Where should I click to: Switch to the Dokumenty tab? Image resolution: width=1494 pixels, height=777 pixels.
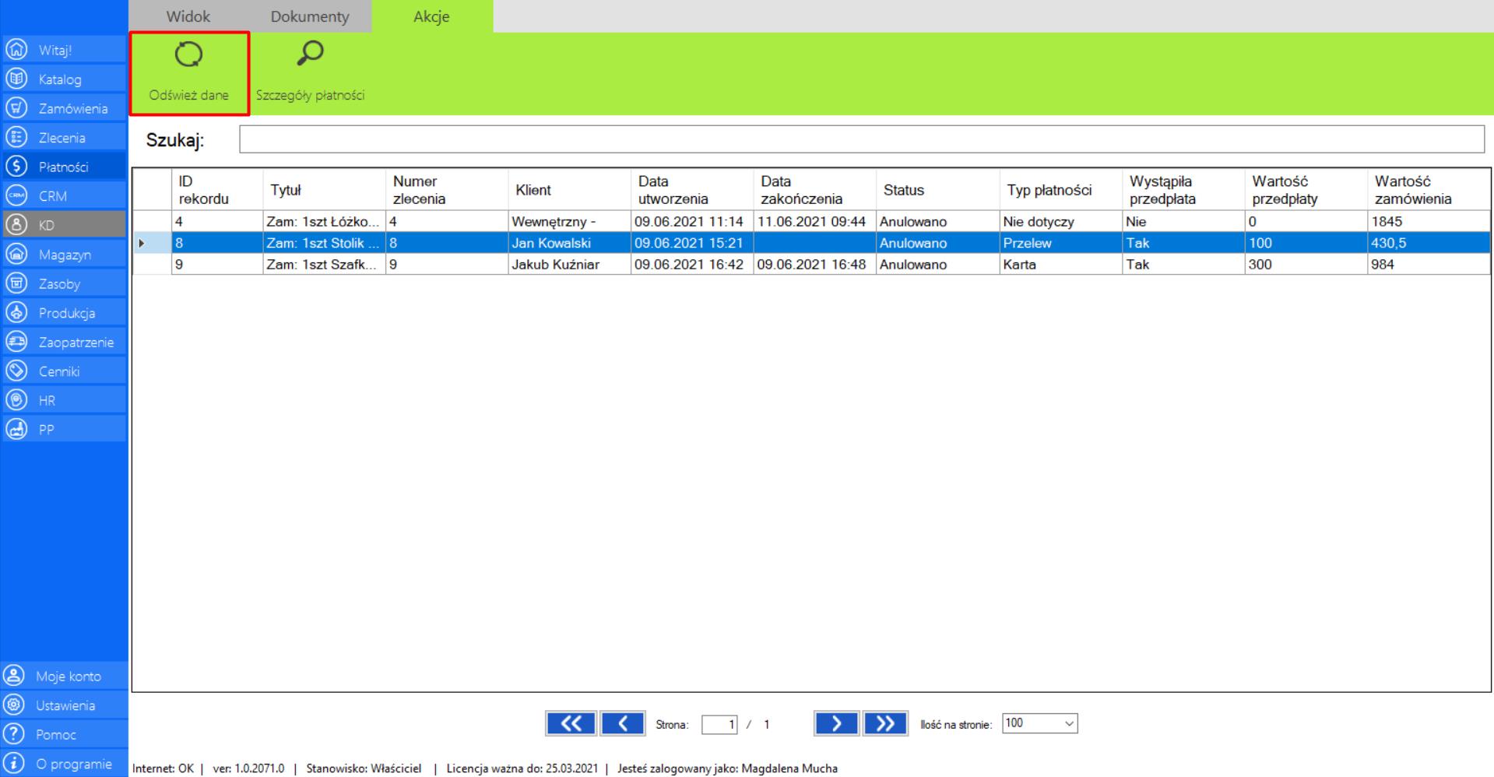[310, 16]
